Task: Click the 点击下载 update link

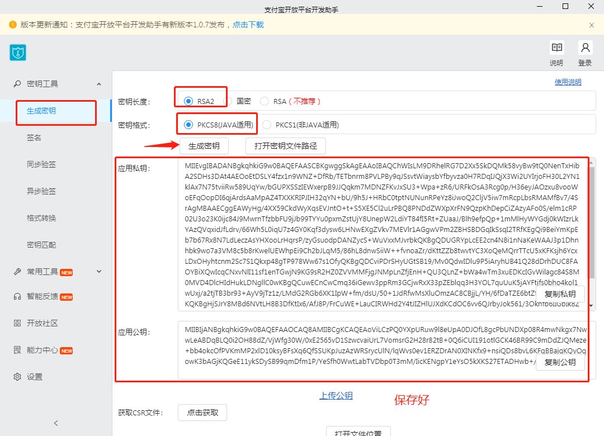Action: coord(248,25)
